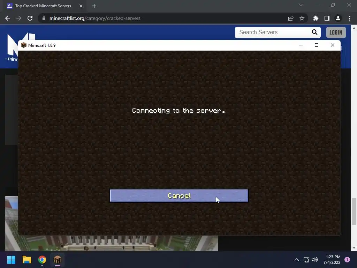357x268 pixels.
Task: Close the Minecraft 1.8.9 window
Action: click(332, 45)
